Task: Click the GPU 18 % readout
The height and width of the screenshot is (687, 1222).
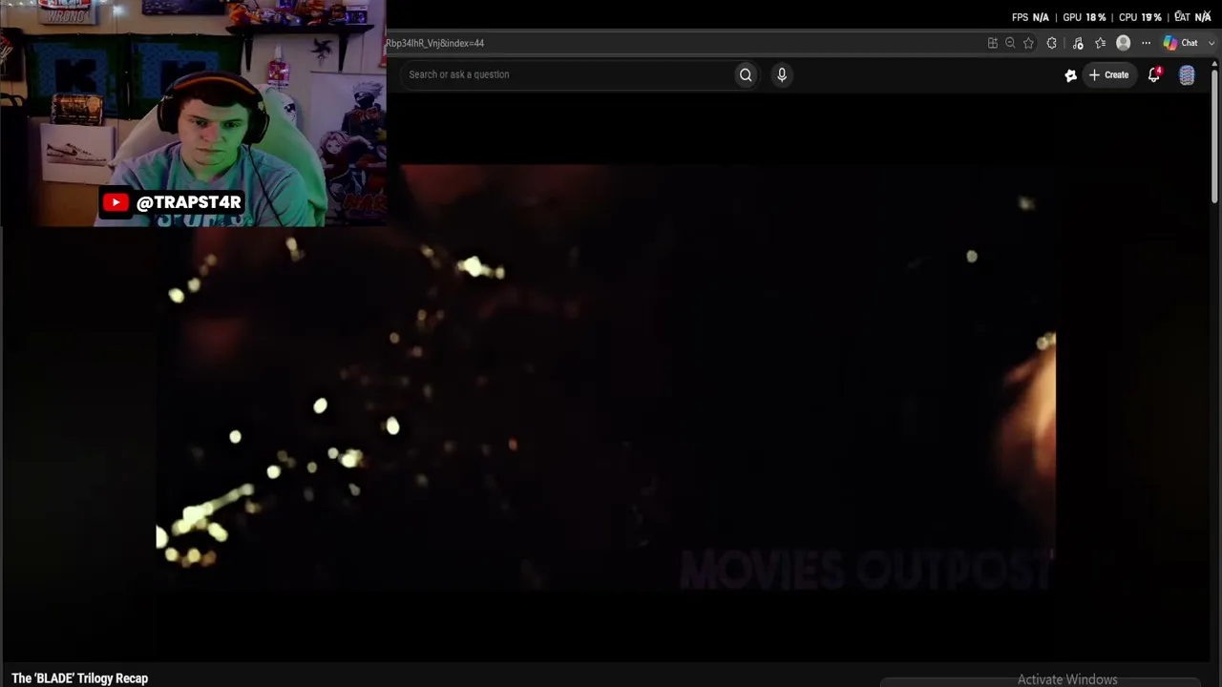Action: pos(1085,17)
